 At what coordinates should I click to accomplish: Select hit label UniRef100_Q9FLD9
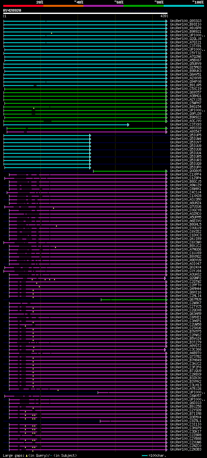pyautogui.click(x=186, y=114)
